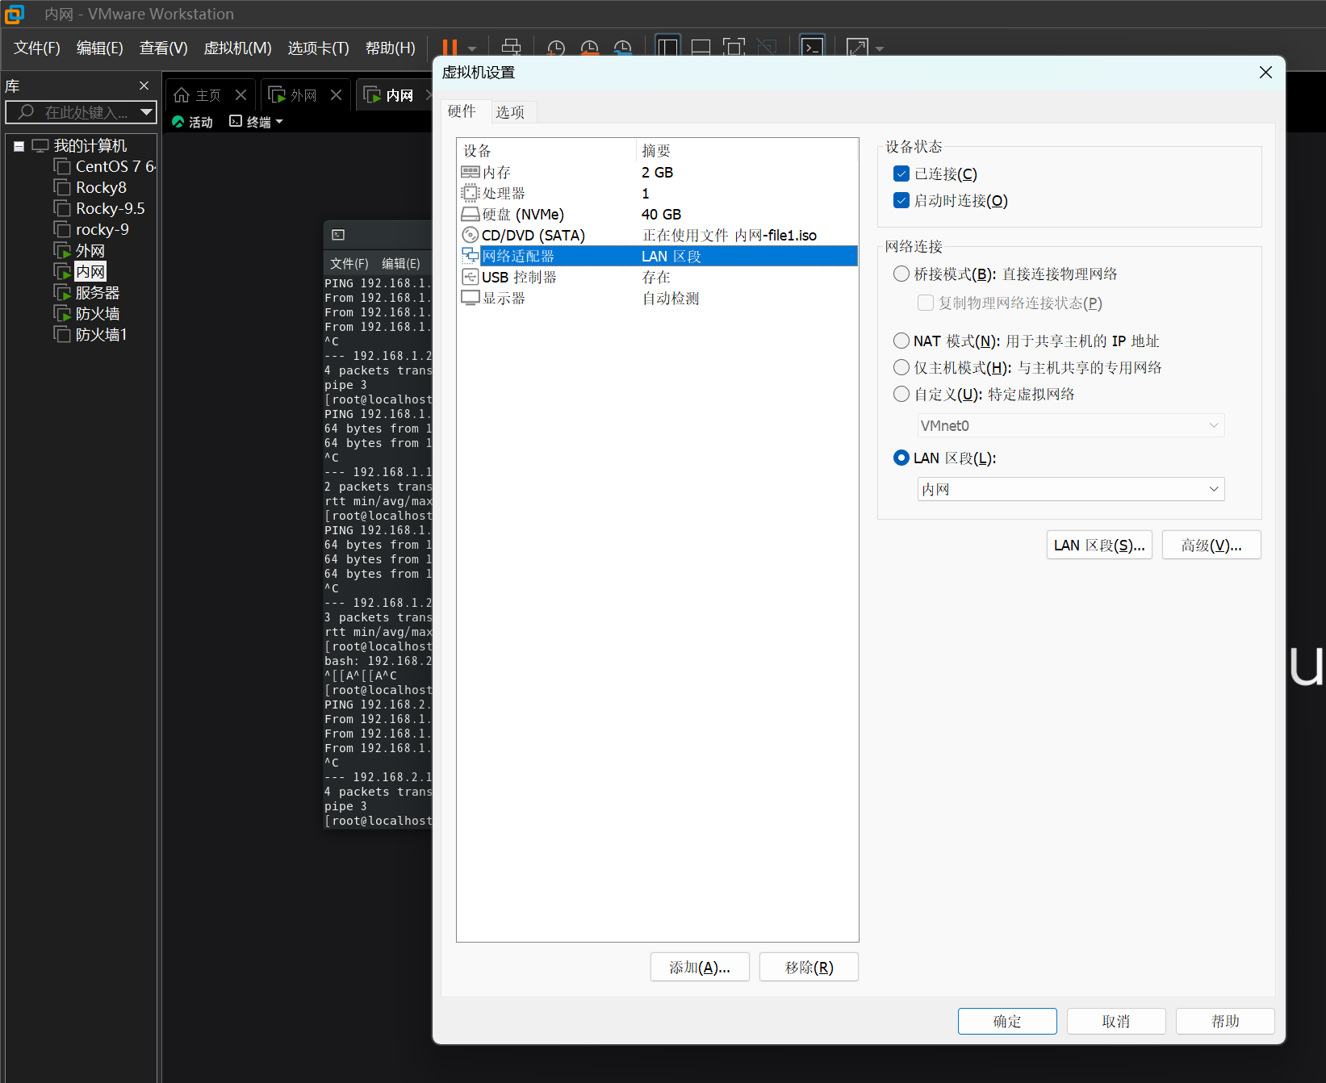Click the home icon on 主页 tab
This screenshot has height=1083, width=1326.
click(x=182, y=95)
